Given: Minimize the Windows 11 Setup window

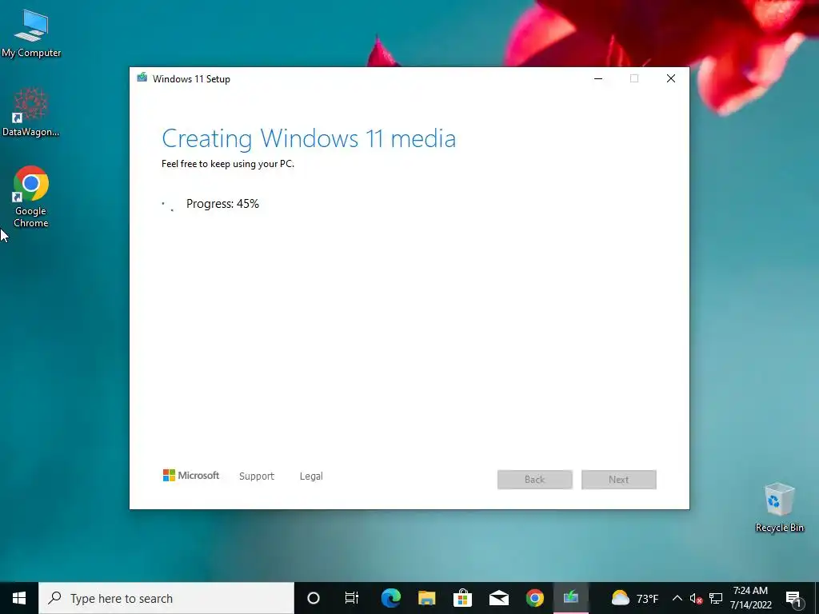Looking at the screenshot, I should coord(598,78).
